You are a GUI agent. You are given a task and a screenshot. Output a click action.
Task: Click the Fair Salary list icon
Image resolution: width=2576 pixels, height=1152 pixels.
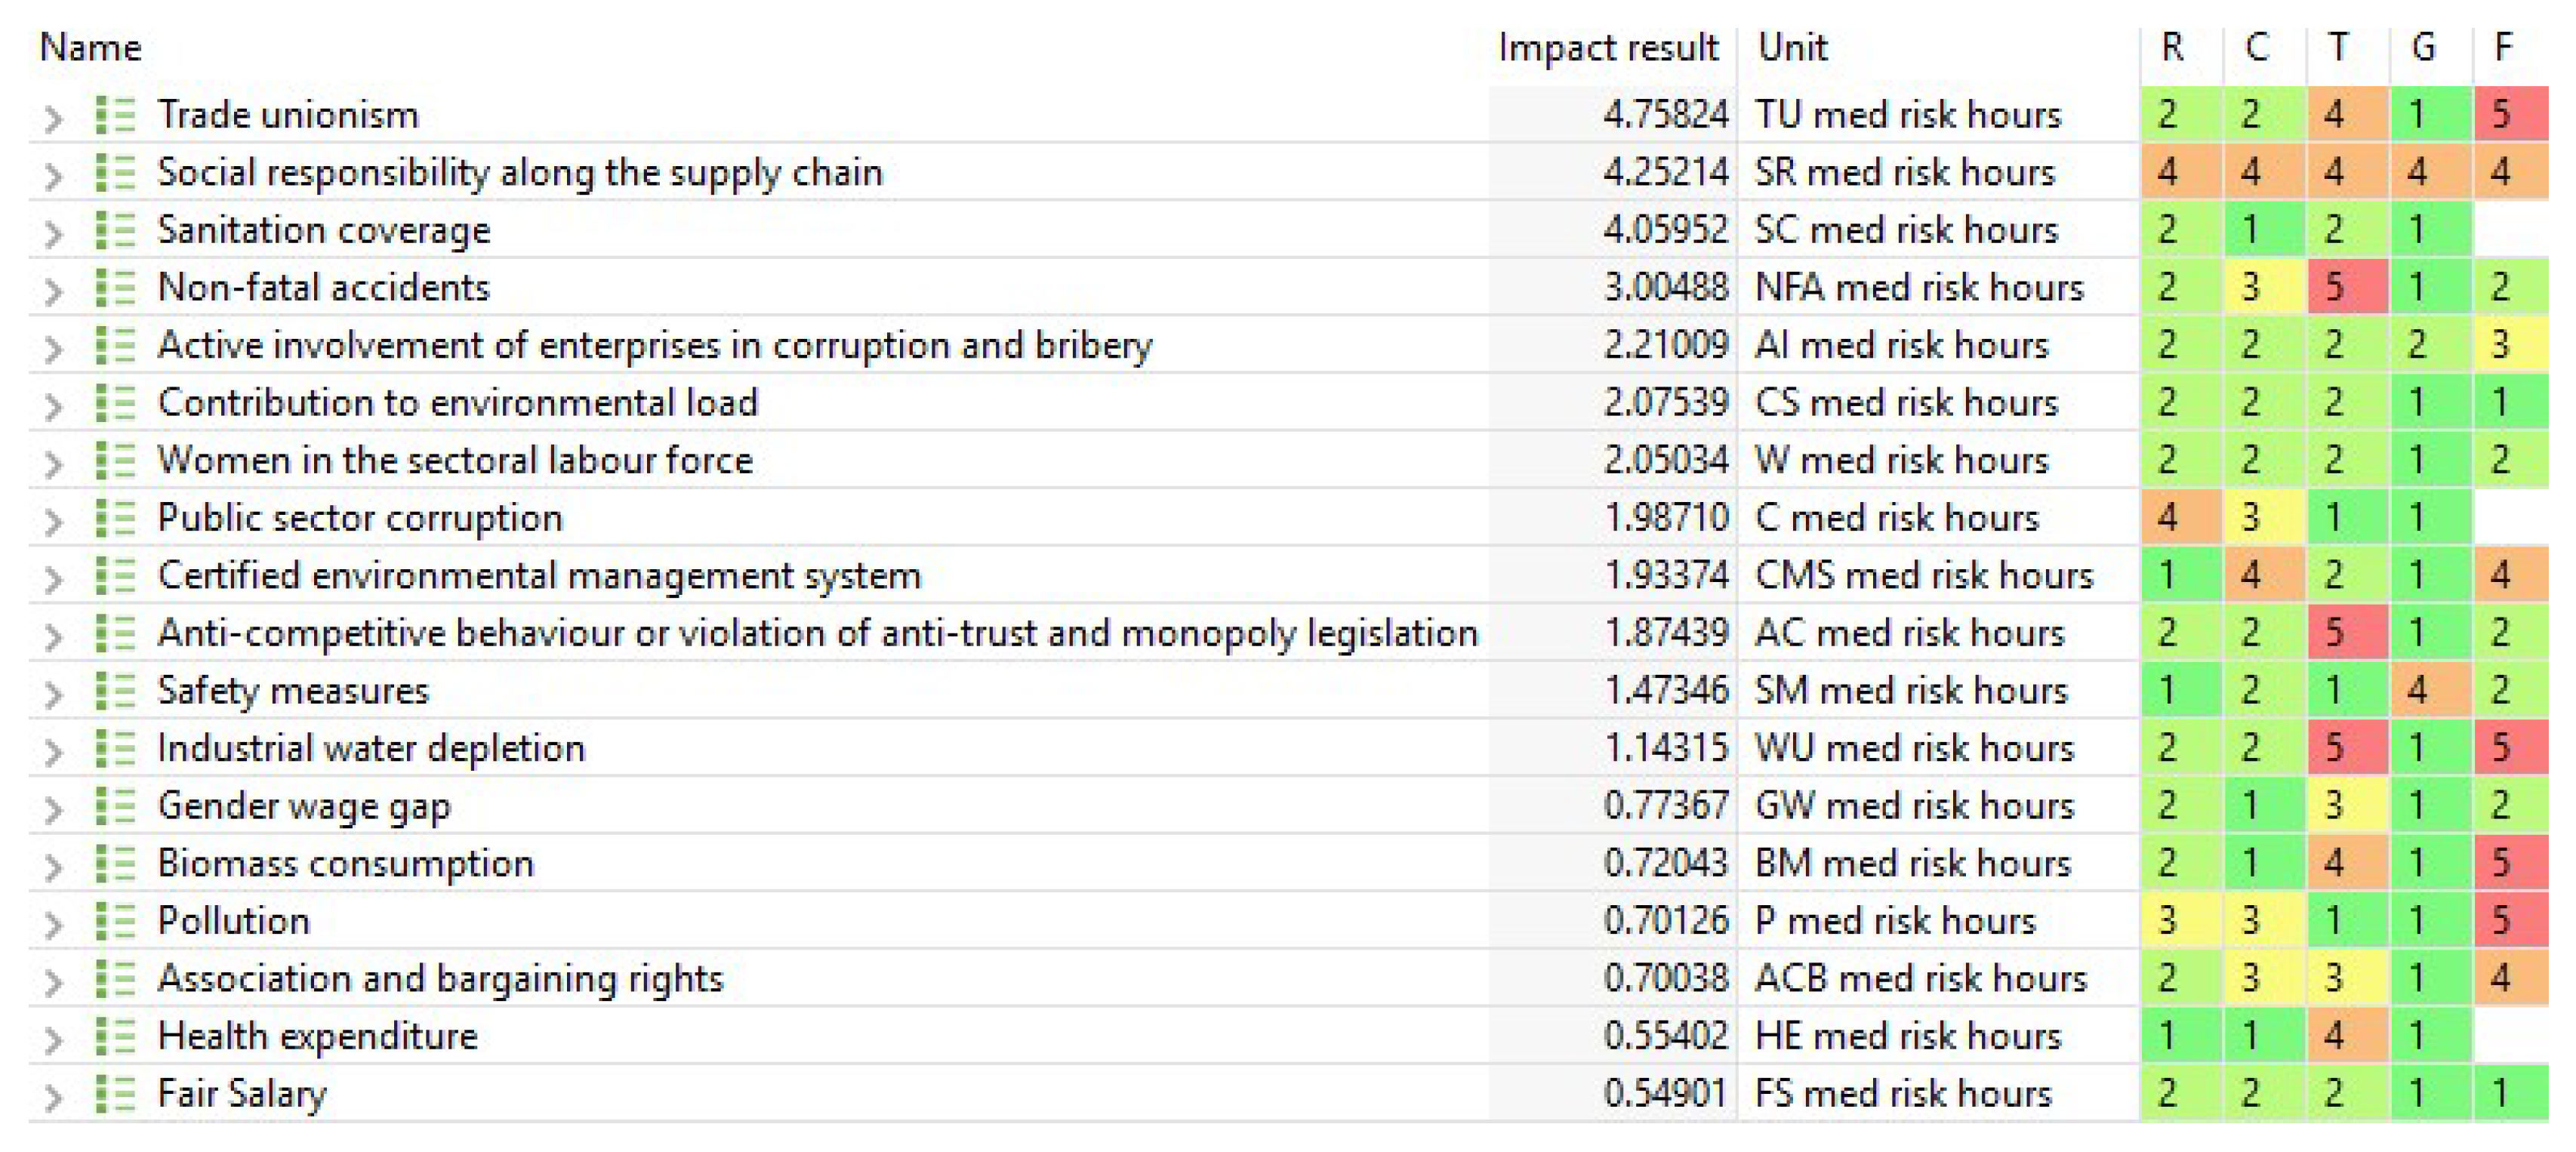click(114, 1094)
